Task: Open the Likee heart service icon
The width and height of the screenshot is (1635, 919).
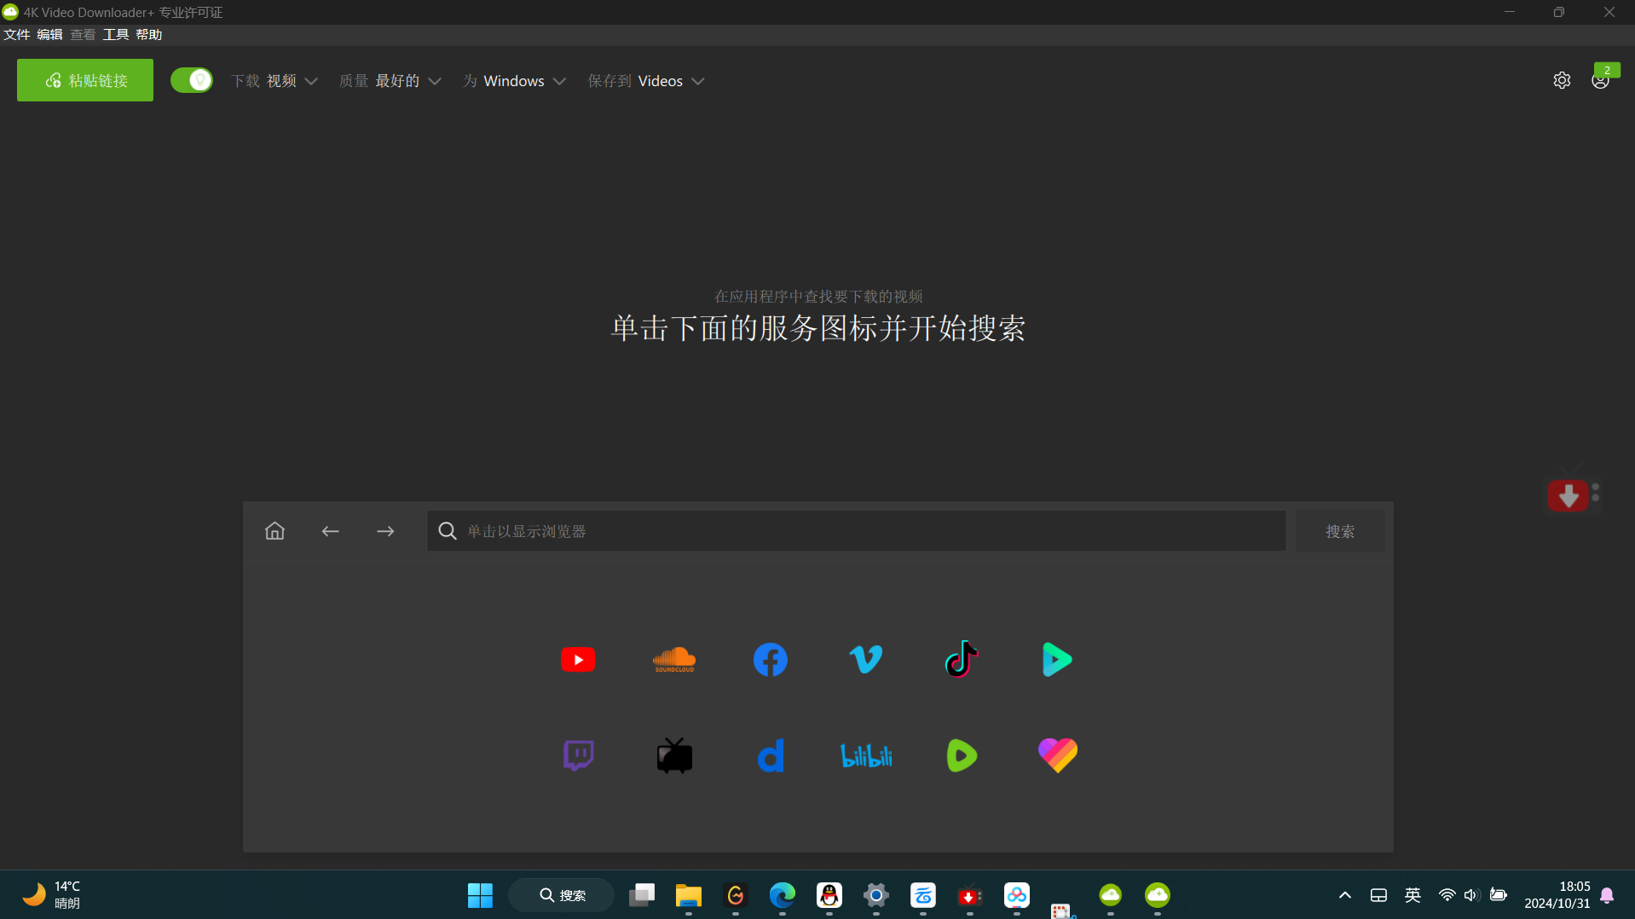Action: tap(1058, 755)
